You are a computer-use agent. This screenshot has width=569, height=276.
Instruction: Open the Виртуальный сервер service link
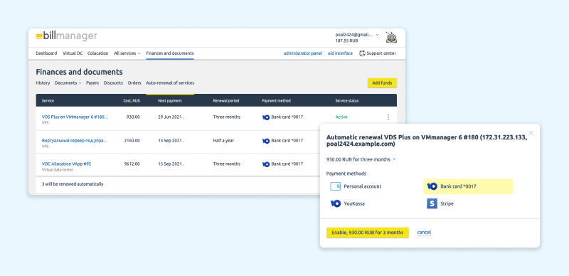75,141
